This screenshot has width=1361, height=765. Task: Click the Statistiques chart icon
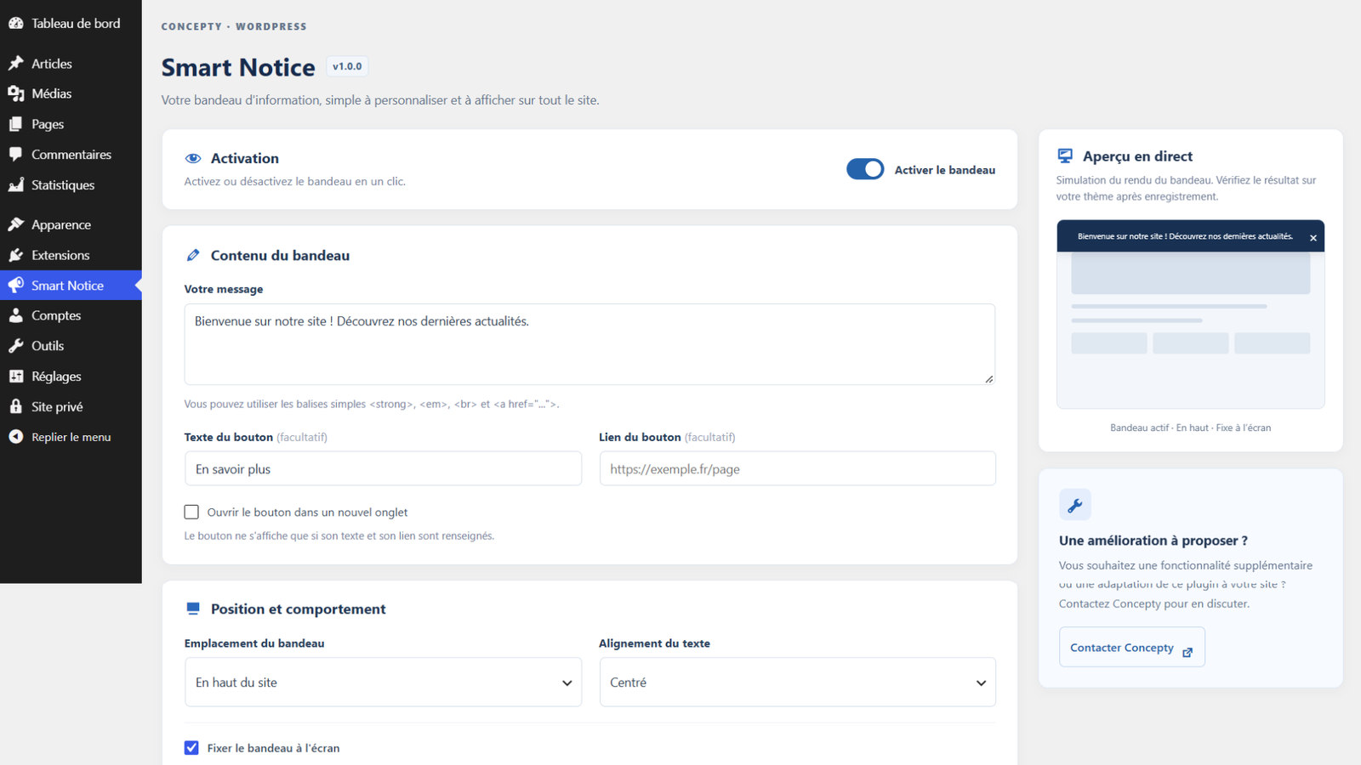(15, 185)
